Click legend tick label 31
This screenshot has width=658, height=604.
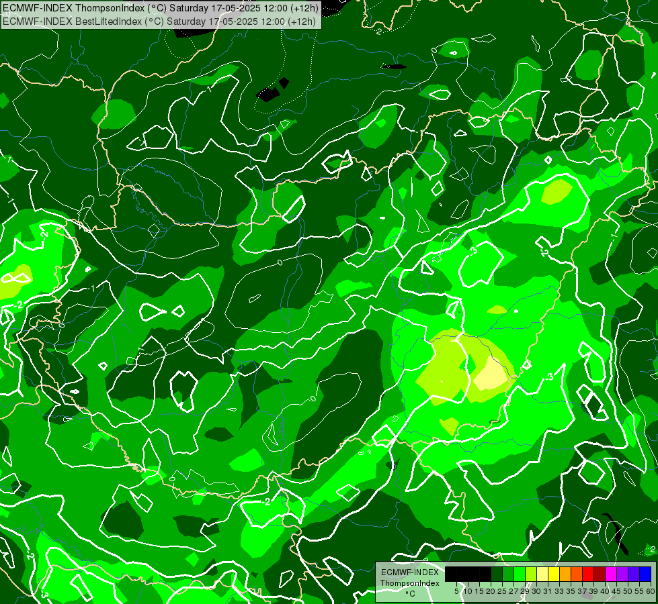pos(548,591)
